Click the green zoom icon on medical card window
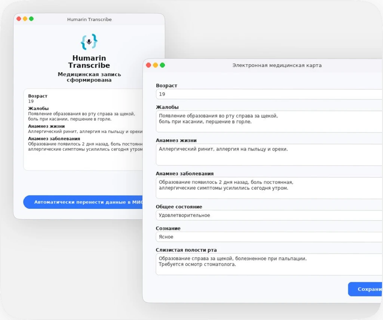 point(162,65)
